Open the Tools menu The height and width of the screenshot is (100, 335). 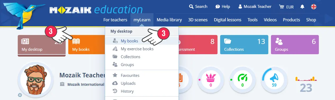point(252,20)
